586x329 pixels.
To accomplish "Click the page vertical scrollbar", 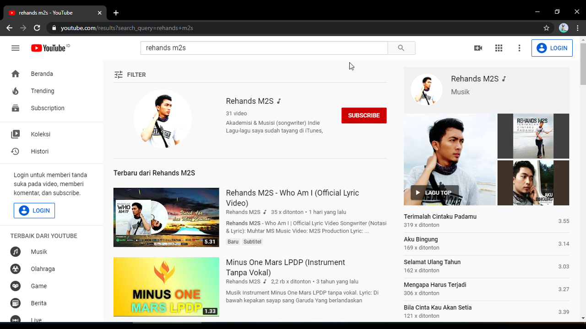I will click(583, 64).
